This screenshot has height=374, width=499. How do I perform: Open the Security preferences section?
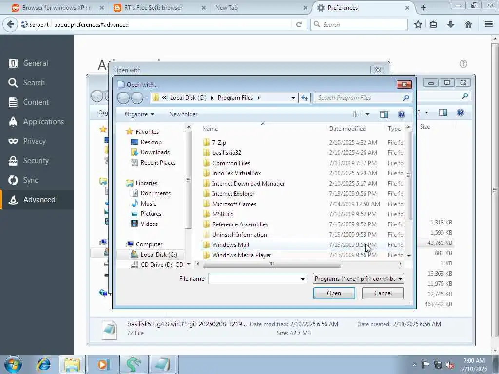pyautogui.click(x=37, y=161)
